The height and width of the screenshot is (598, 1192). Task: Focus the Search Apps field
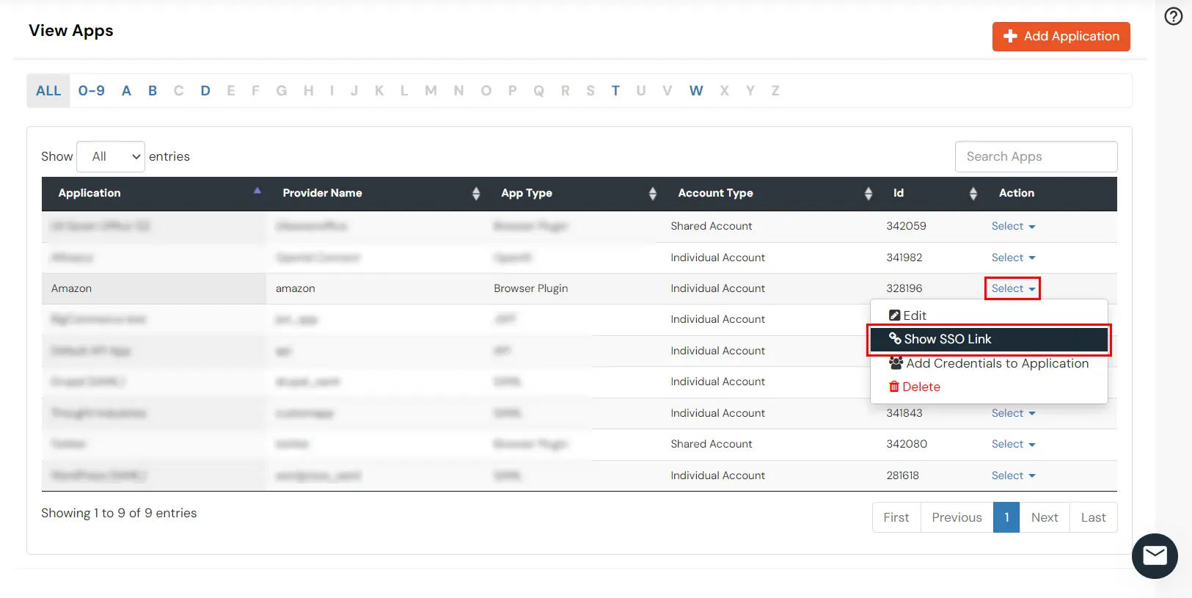tap(1036, 156)
